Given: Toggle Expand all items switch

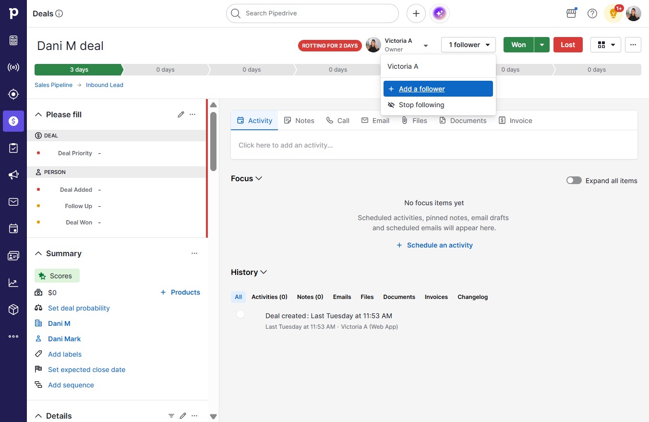Looking at the screenshot, I should pos(574,181).
